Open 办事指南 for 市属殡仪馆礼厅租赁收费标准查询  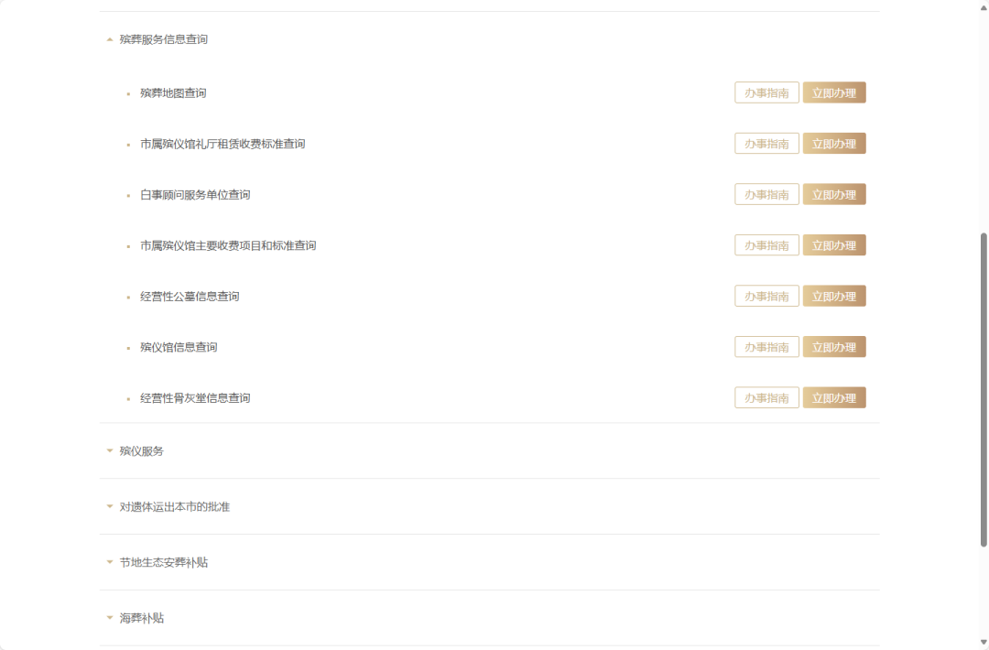[766, 144]
